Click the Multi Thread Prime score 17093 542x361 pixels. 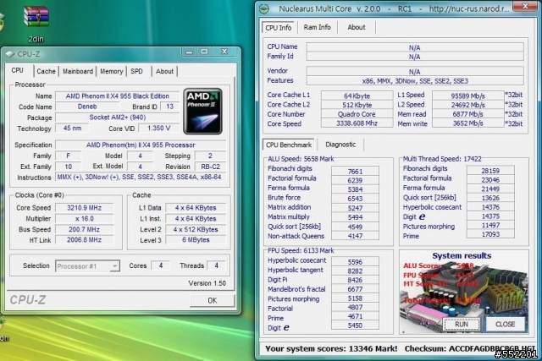(490, 234)
